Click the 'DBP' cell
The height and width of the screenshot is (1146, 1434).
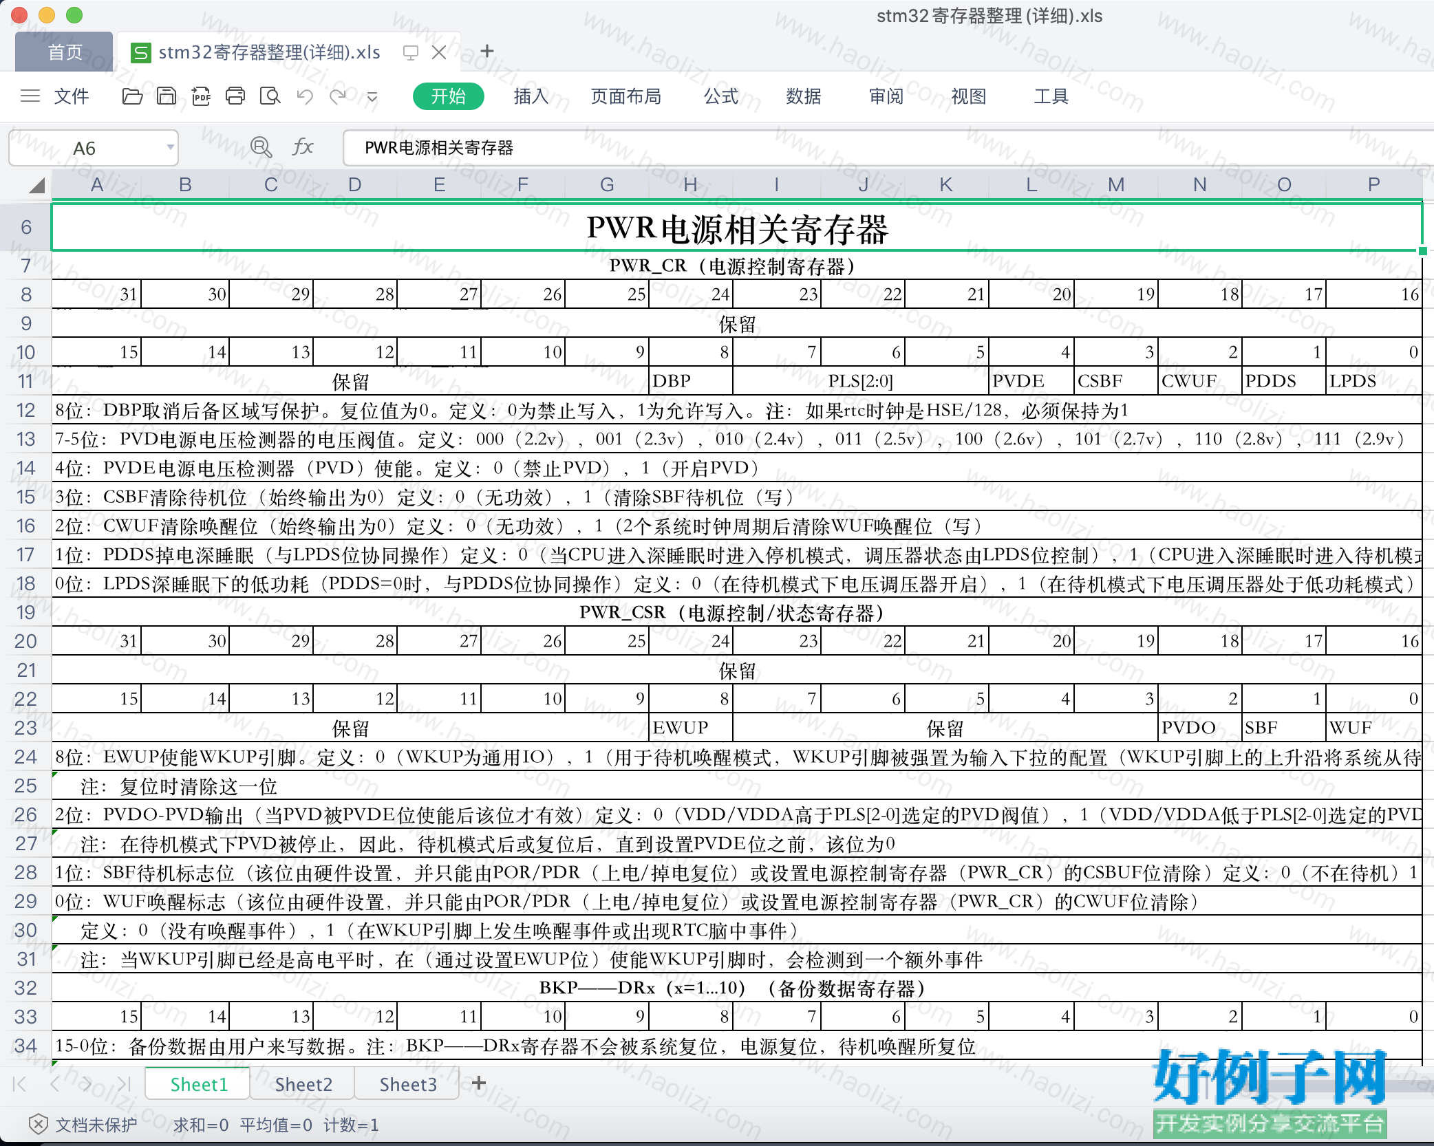point(691,381)
